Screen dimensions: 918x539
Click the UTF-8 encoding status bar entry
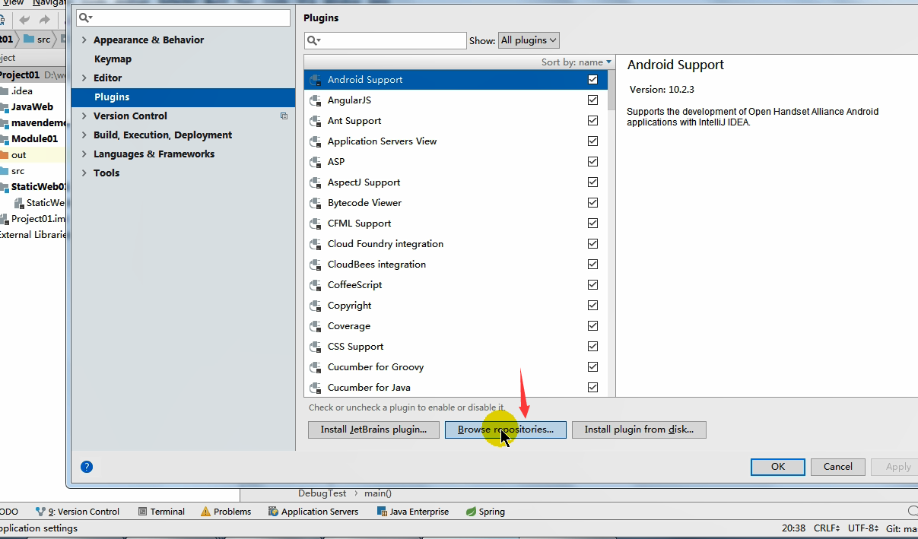tap(863, 528)
